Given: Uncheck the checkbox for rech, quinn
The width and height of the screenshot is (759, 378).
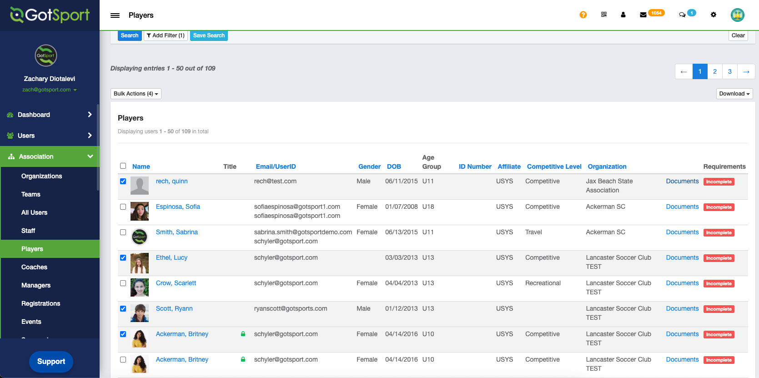Looking at the screenshot, I should [123, 181].
